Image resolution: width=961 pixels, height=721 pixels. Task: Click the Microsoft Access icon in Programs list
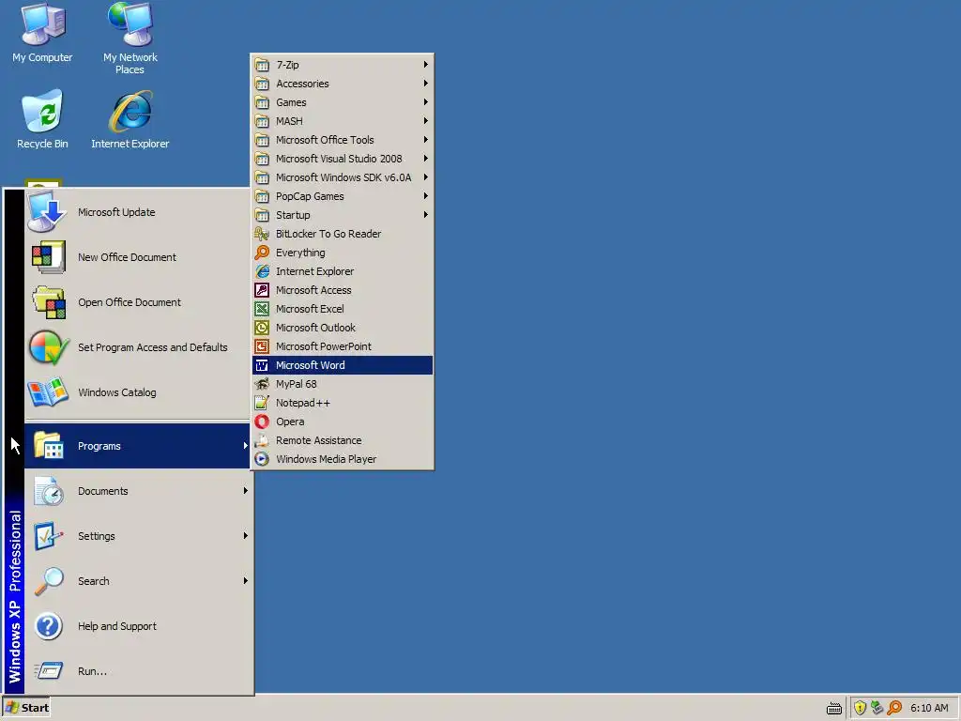[262, 290]
